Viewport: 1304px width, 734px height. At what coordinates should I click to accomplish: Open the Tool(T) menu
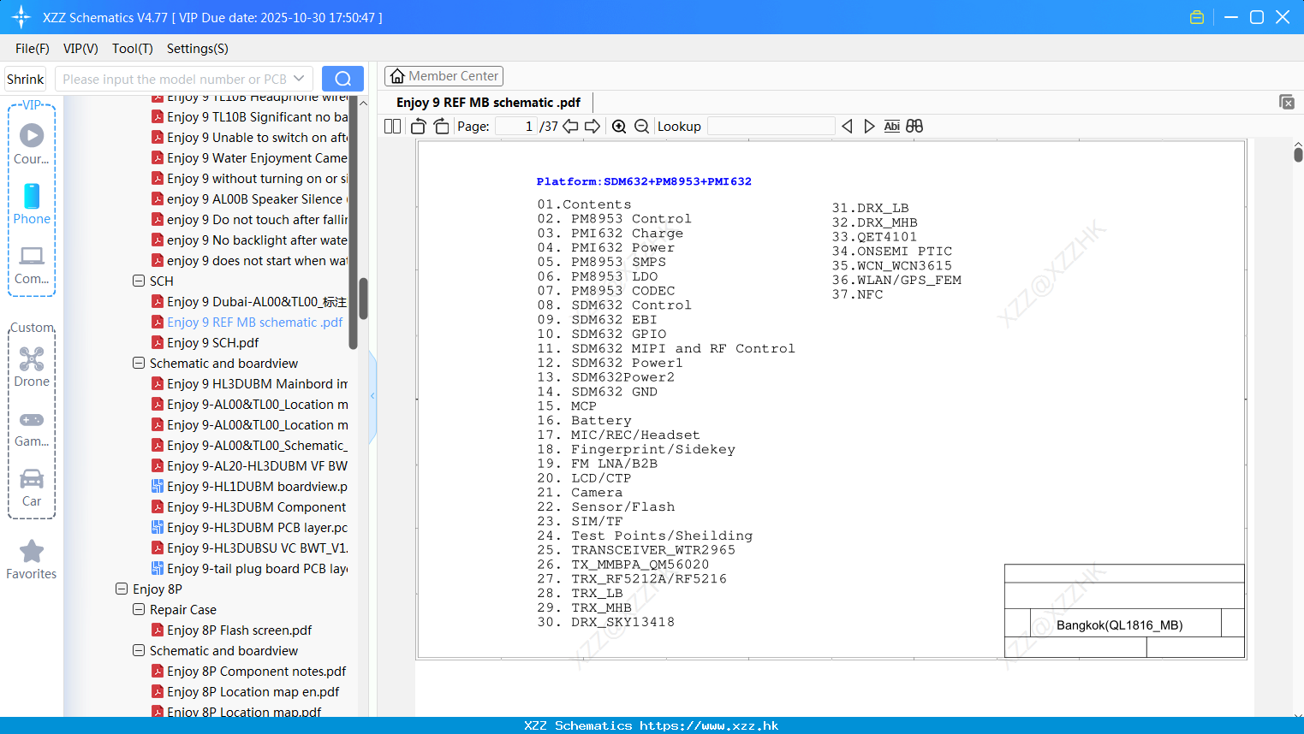click(x=133, y=49)
